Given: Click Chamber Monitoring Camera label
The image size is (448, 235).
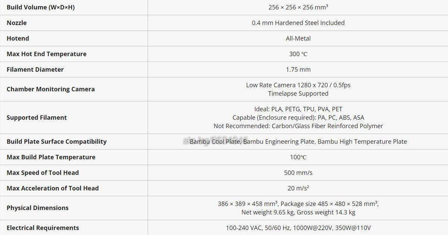Looking at the screenshot, I should [51, 89].
